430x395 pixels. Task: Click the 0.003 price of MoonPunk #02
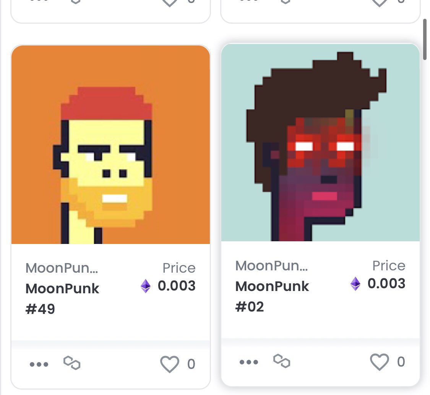point(386,284)
